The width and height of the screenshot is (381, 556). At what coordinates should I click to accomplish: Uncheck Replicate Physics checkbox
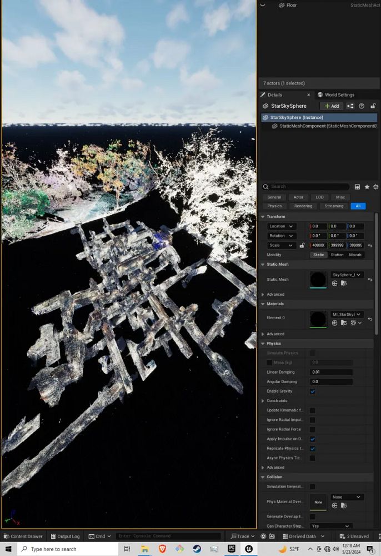click(313, 449)
